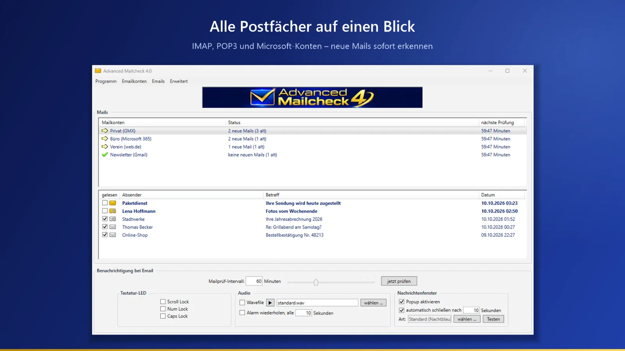Screen dimensions: 625x351
Task: Uncheck read box for Thomas Becker mail
Action: click(105, 227)
